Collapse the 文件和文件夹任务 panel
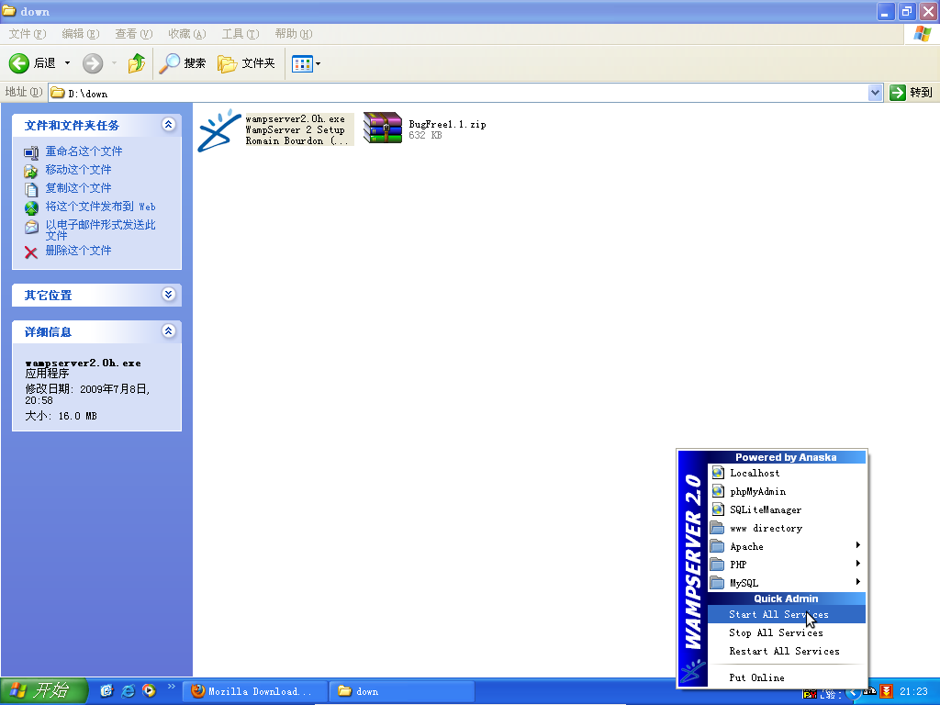The height and width of the screenshot is (705, 940). (169, 124)
